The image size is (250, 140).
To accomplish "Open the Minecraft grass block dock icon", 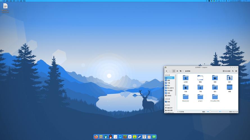I will pyautogui.click(x=125, y=137).
